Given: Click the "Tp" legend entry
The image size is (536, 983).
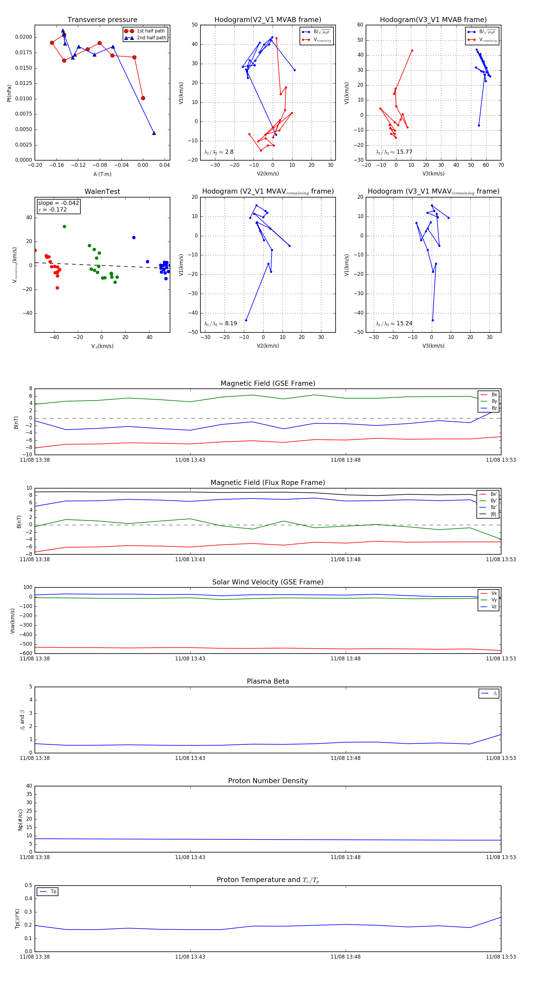Looking at the screenshot, I should pyautogui.click(x=48, y=892).
